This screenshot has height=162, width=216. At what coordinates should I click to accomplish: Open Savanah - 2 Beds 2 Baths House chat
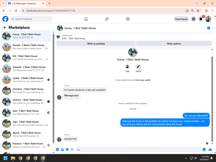pyautogui.click(x=26, y=69)
